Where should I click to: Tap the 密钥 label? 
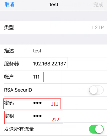(9, 116)
